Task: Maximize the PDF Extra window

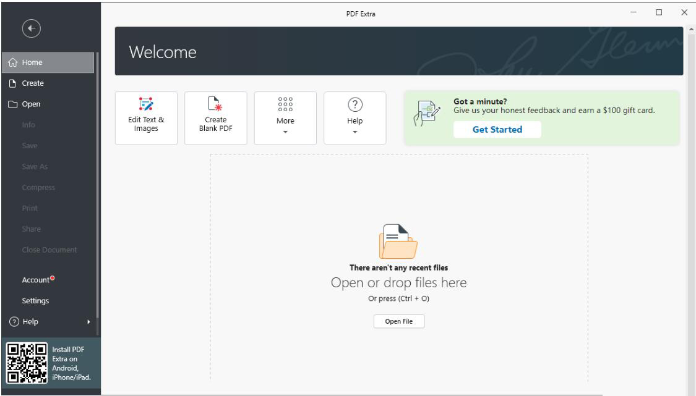Action: [x=659, y=12]
